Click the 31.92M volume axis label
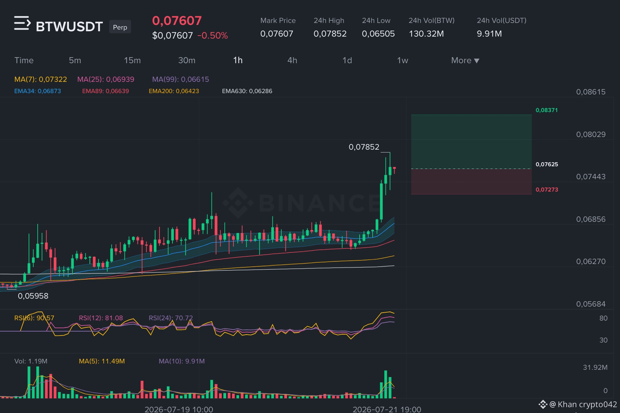620x413 pixels. 595,367
